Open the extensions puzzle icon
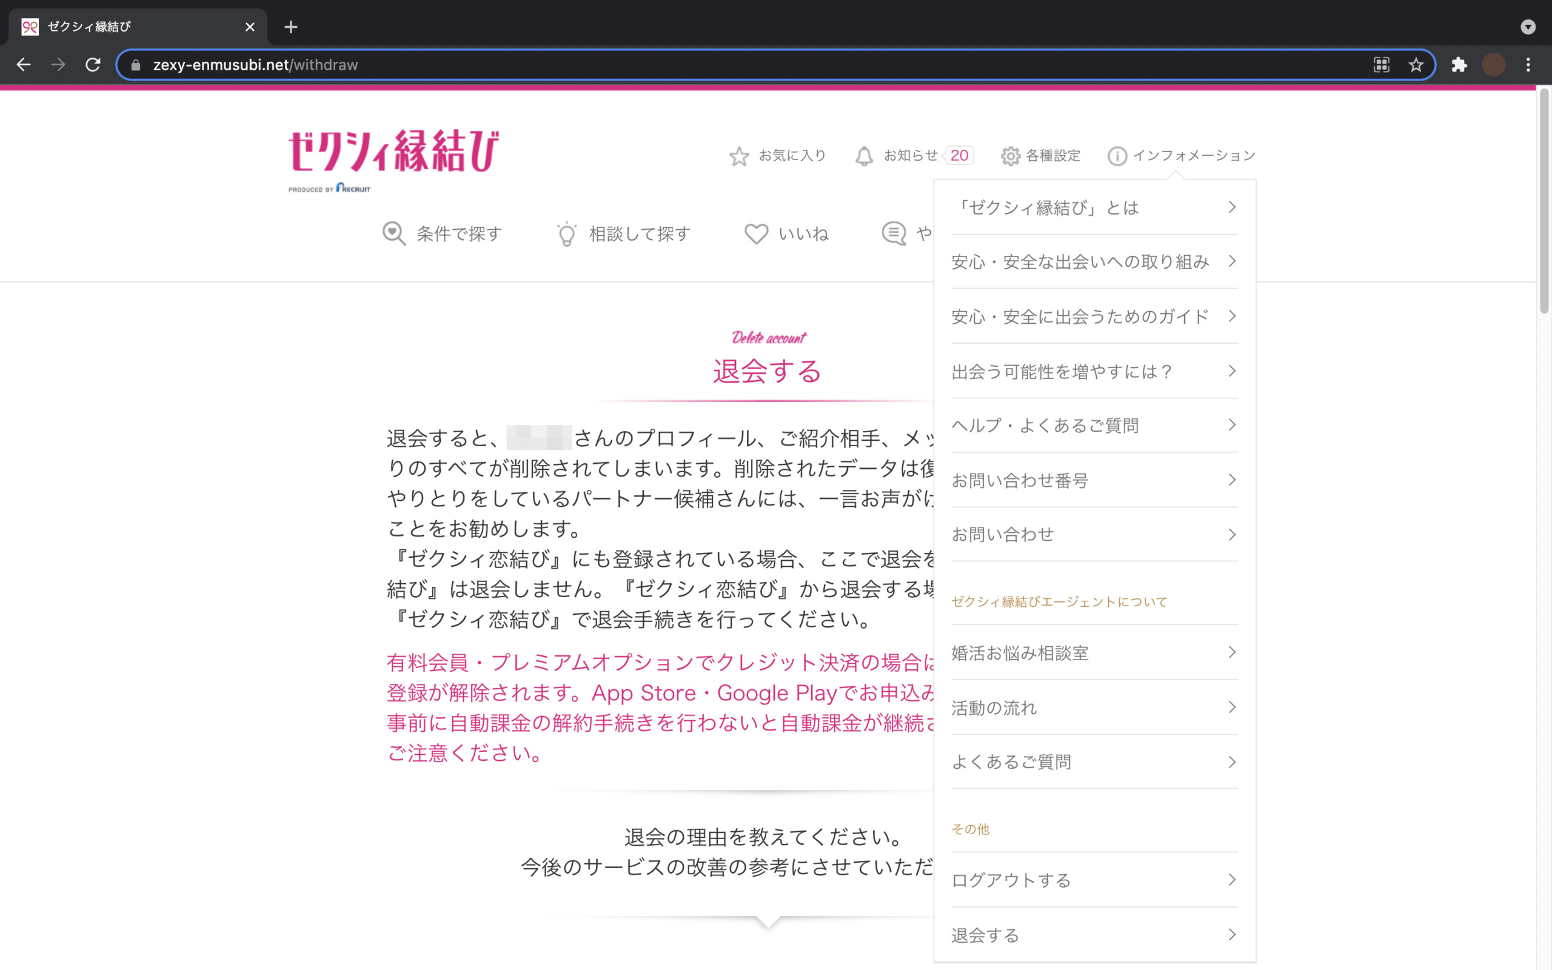 point(1460,65)
